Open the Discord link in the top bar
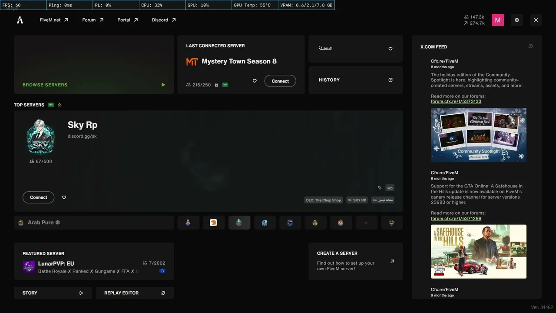Image resolution: width=556 pixels, height=313 pixels. (x=164, y=20)
